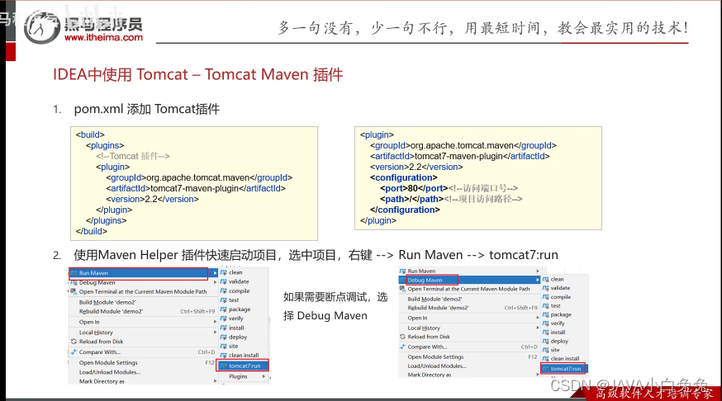Click 'Build Module demo2' in left context menu
The width and height of the screenshot is (722, 401).
[107, 302]
